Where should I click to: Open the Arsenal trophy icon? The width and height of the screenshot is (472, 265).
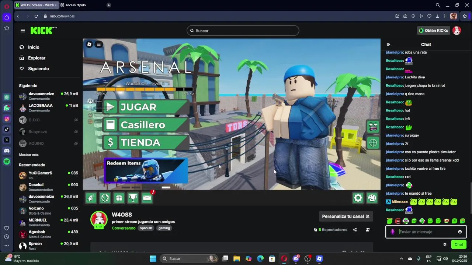click(x=133, y=198)
